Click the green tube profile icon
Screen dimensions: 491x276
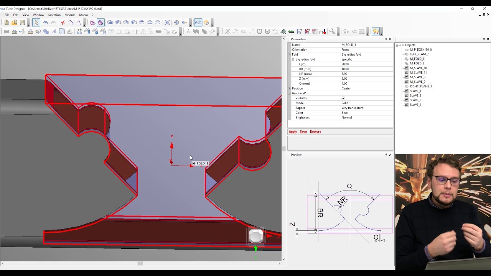coord(291,31)
